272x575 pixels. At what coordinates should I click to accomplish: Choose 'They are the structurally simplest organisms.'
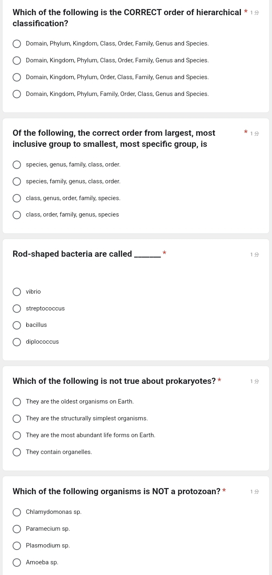17,419
